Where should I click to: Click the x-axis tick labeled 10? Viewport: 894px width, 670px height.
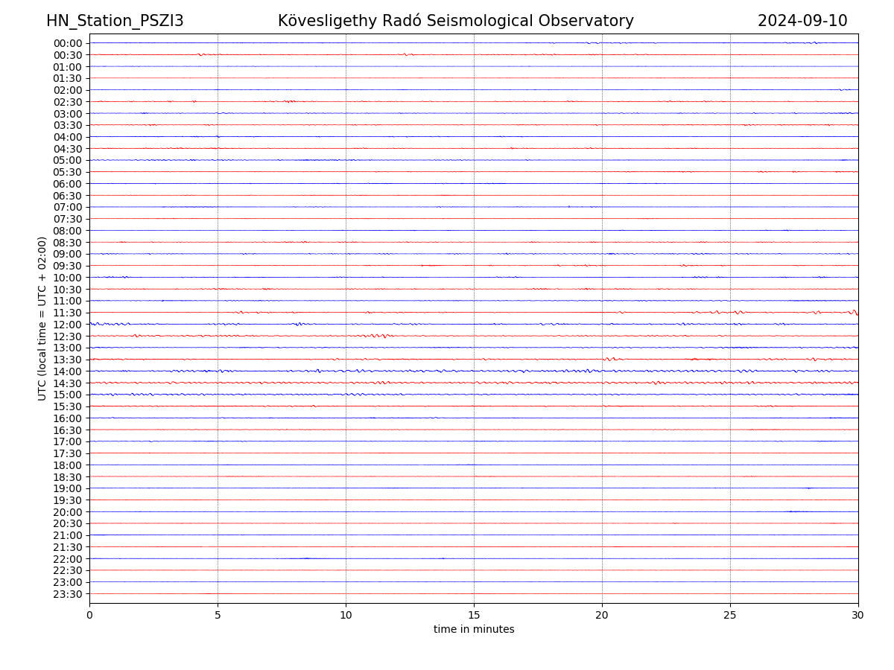pos(346,616)
